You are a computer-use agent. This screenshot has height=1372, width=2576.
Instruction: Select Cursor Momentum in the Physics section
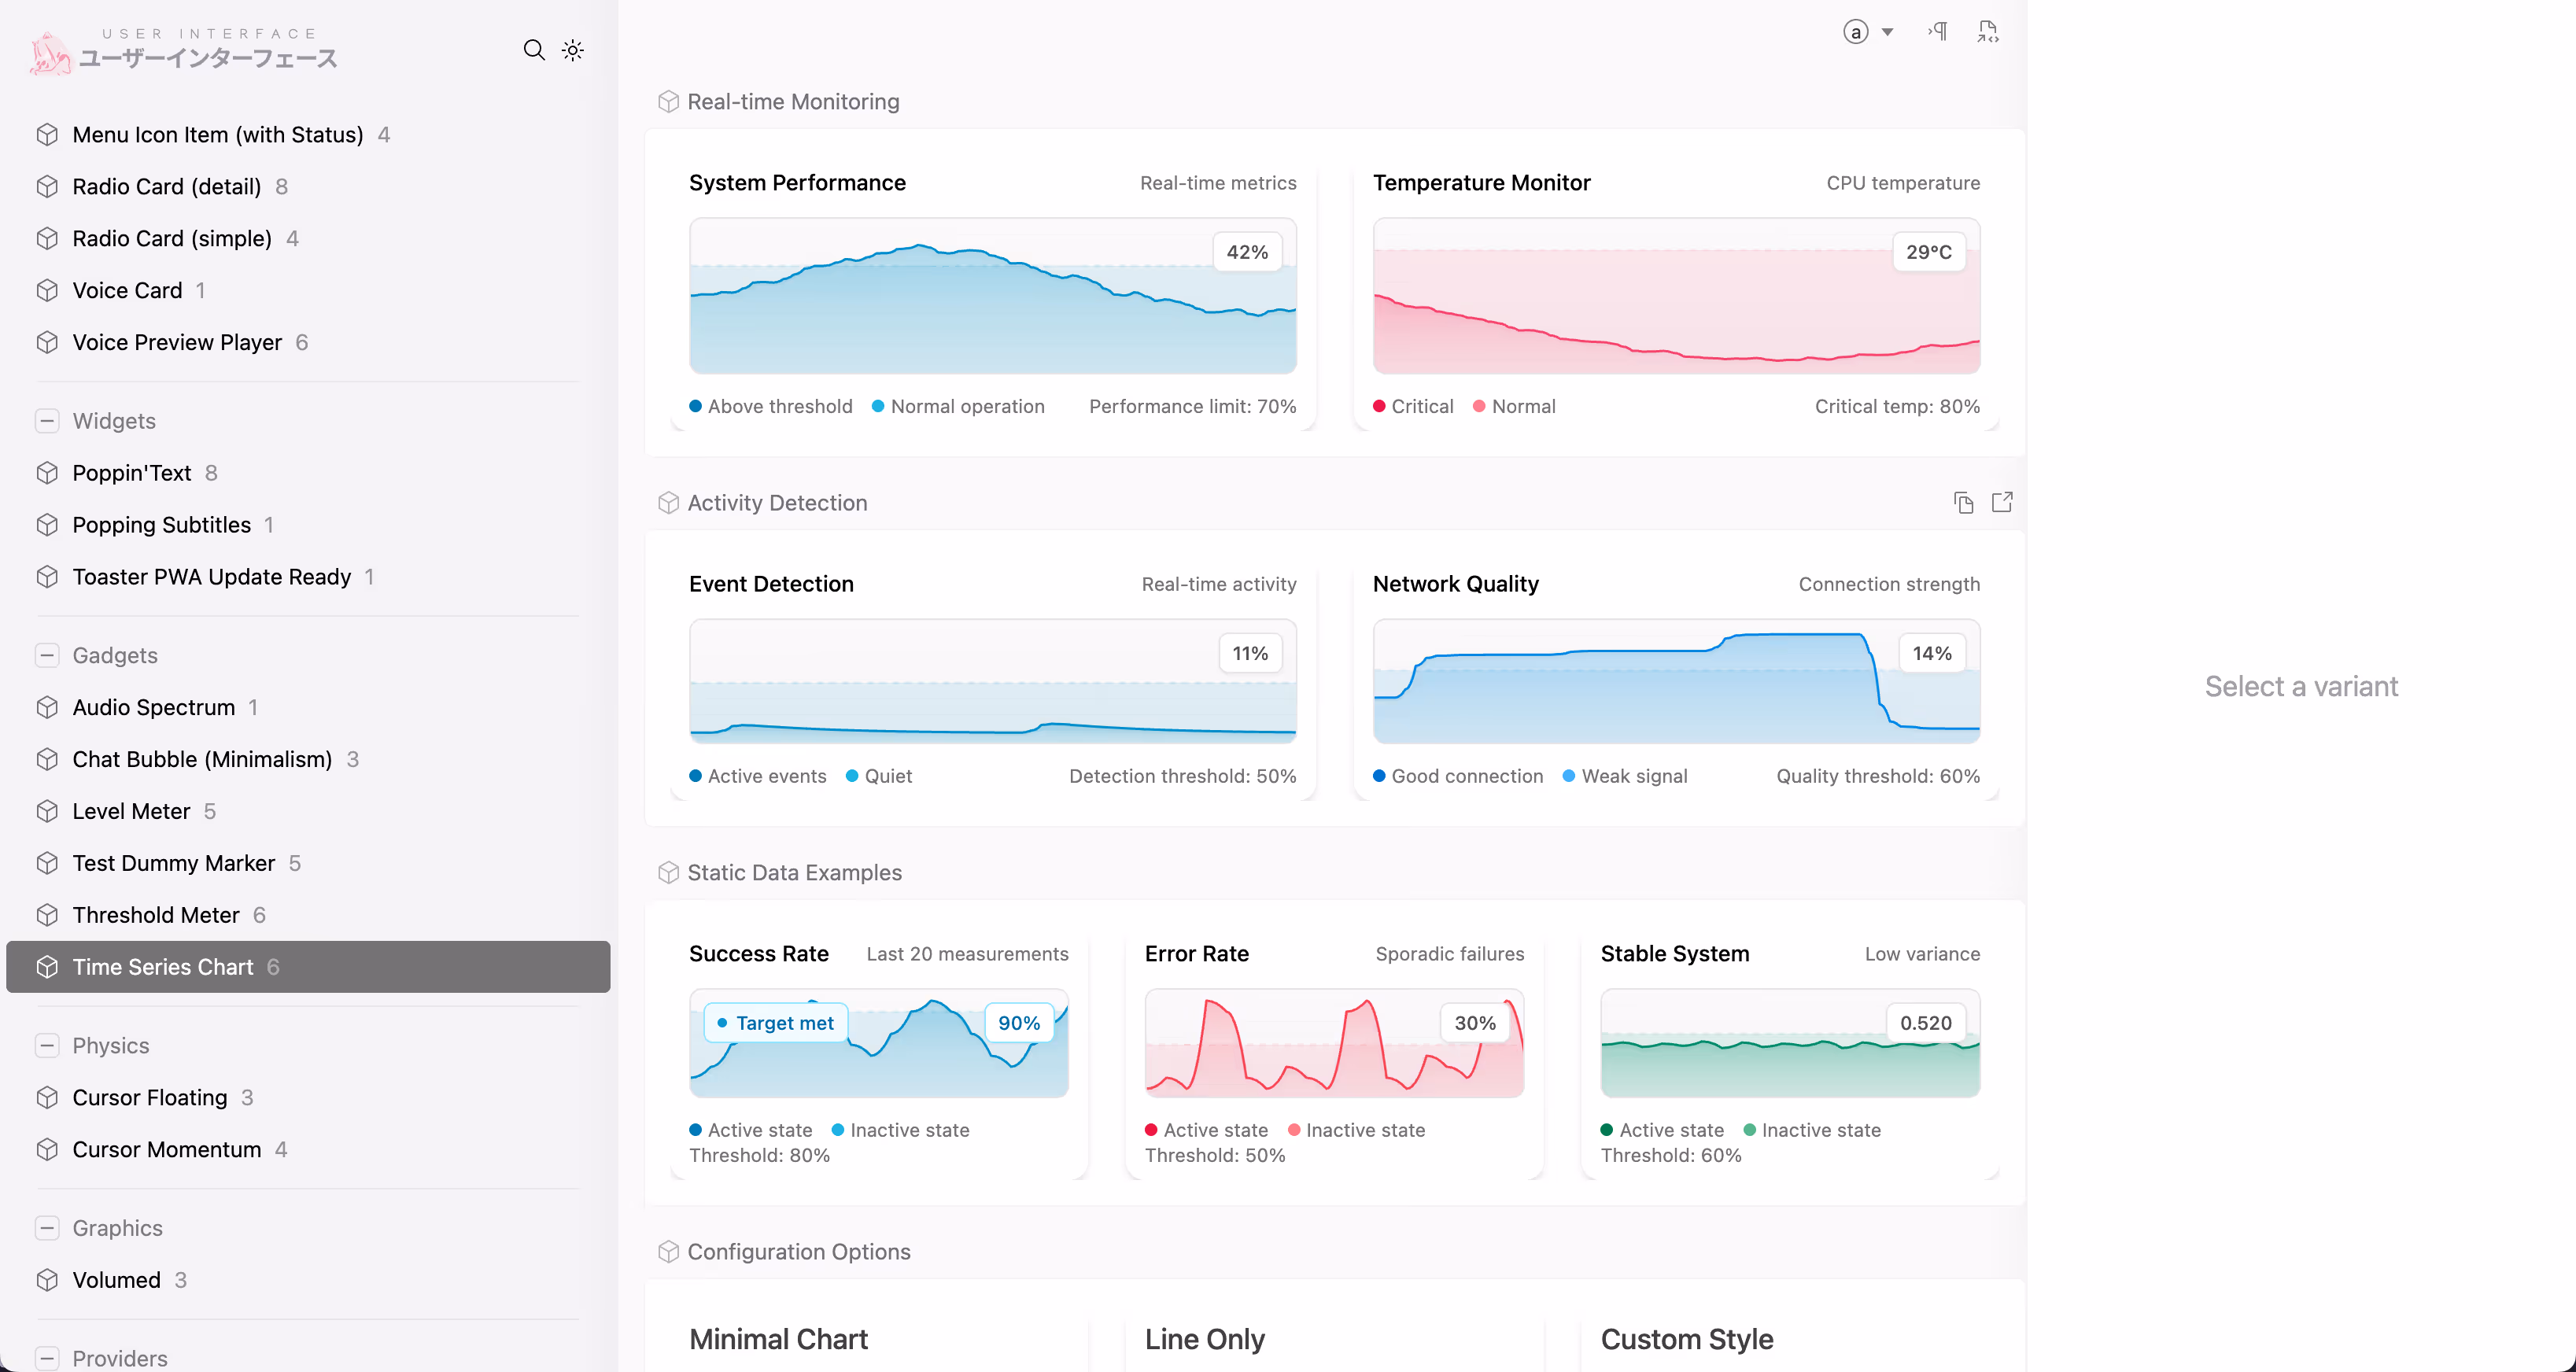click(x=166, y=1149)
